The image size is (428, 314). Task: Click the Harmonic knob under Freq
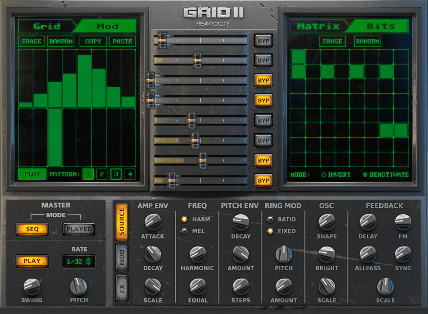197,254
